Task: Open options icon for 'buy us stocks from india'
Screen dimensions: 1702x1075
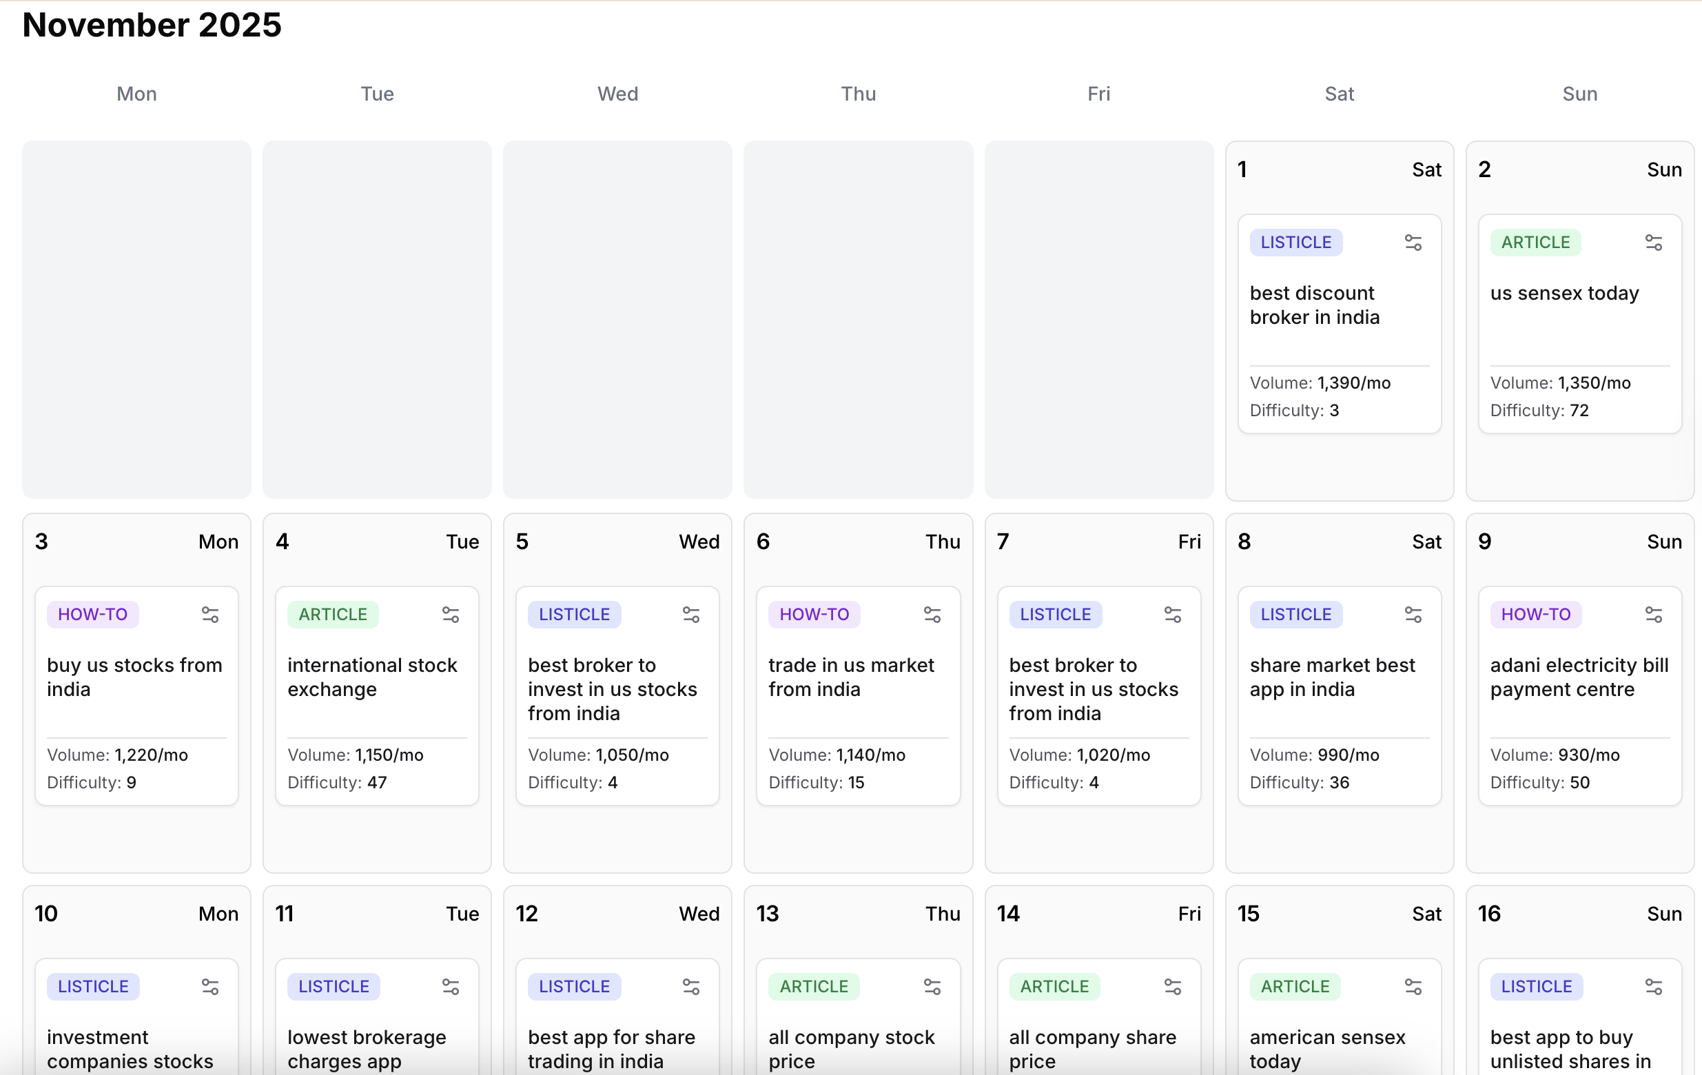Action: 210,615
